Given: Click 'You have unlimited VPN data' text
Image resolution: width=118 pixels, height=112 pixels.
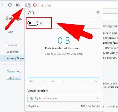Looking at the screenshot, I should point(64,54).
